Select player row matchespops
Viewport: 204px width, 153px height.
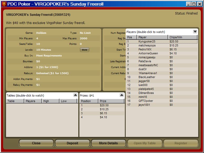pyautogui.click(x=162, y=45)
